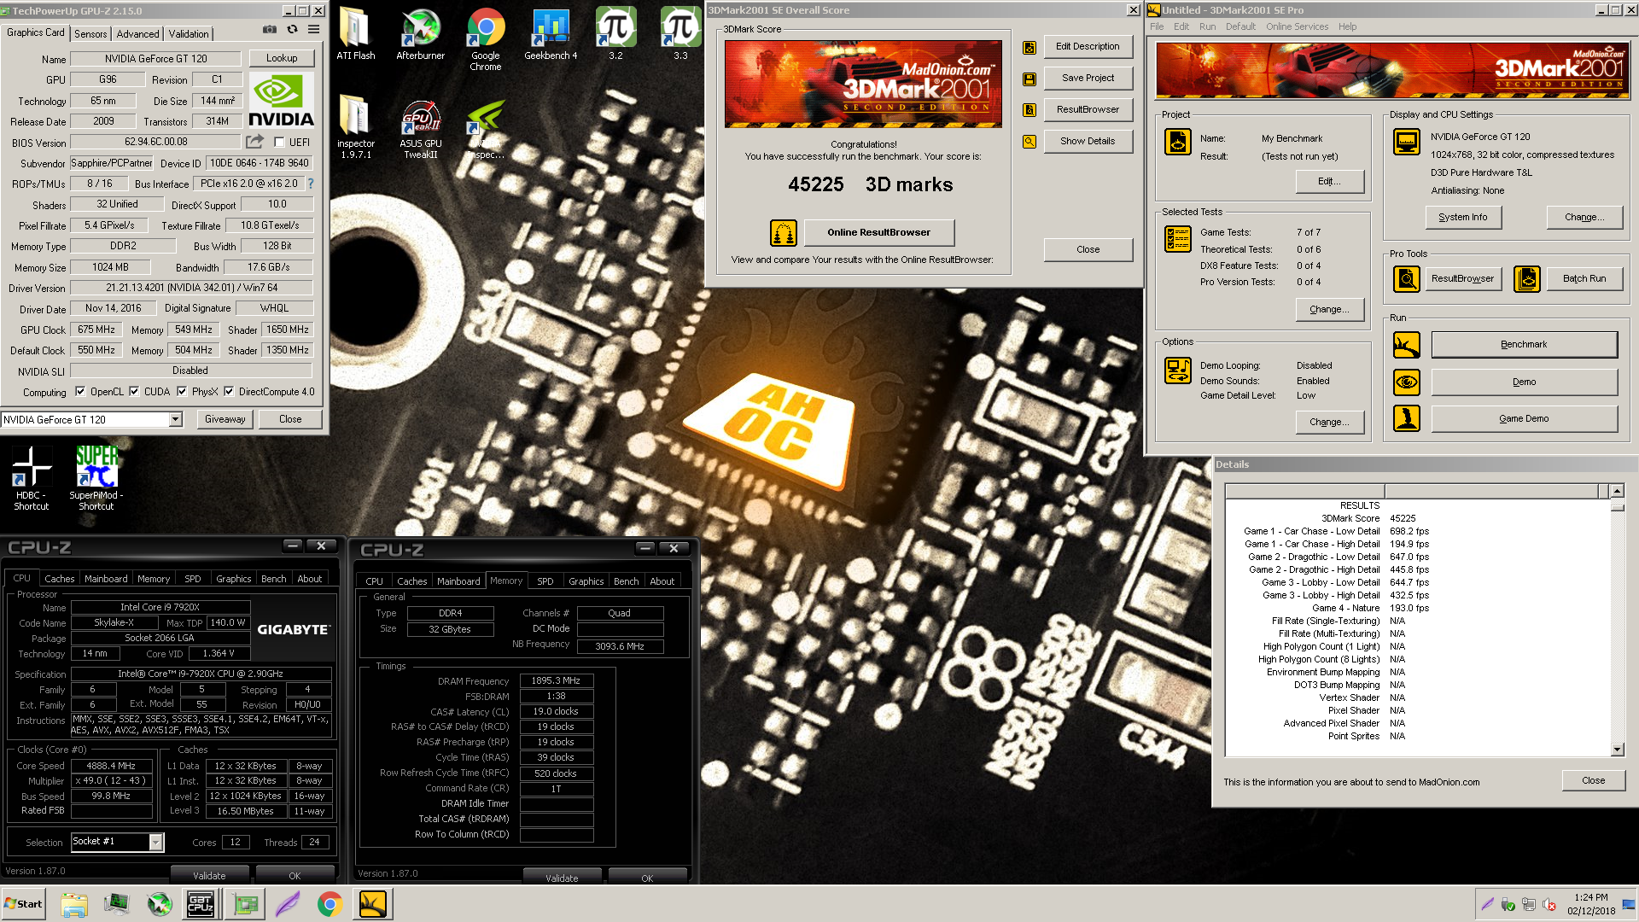Click the BIOS version share/export icon
This screenshot has height=922, width=1639.
(254, 142)
